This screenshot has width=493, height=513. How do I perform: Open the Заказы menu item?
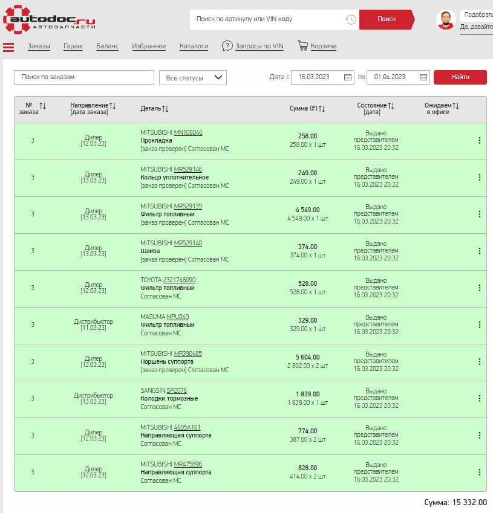point(39,46)
